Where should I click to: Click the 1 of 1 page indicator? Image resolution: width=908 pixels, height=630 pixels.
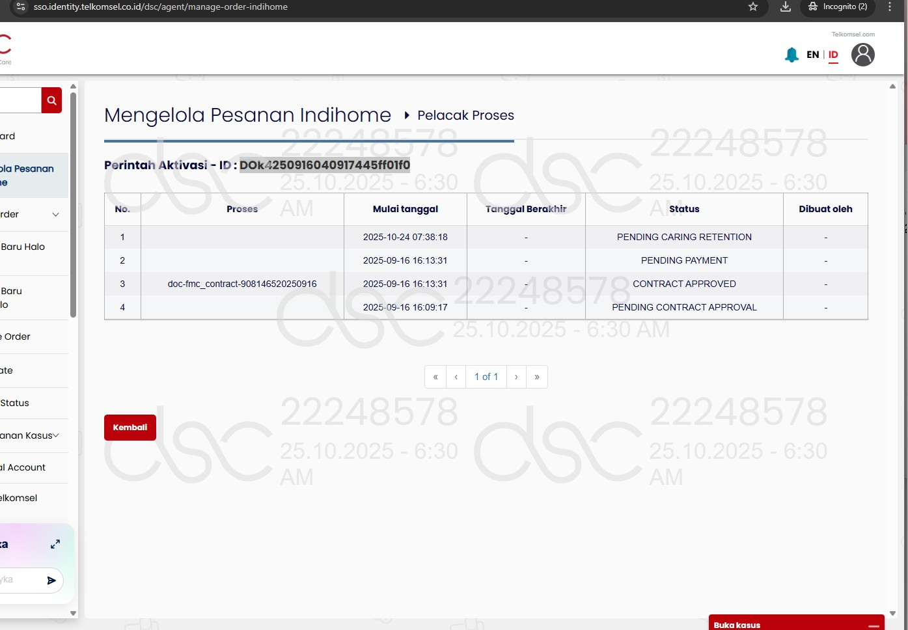[x=486, y=377]
